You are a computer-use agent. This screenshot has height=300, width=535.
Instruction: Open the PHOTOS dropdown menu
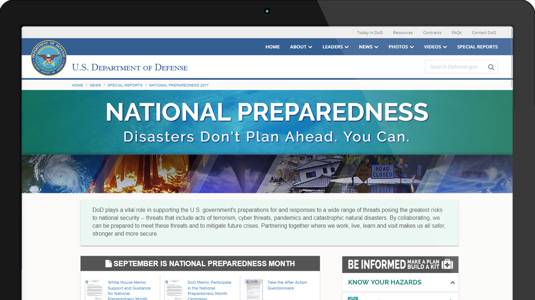401,47
